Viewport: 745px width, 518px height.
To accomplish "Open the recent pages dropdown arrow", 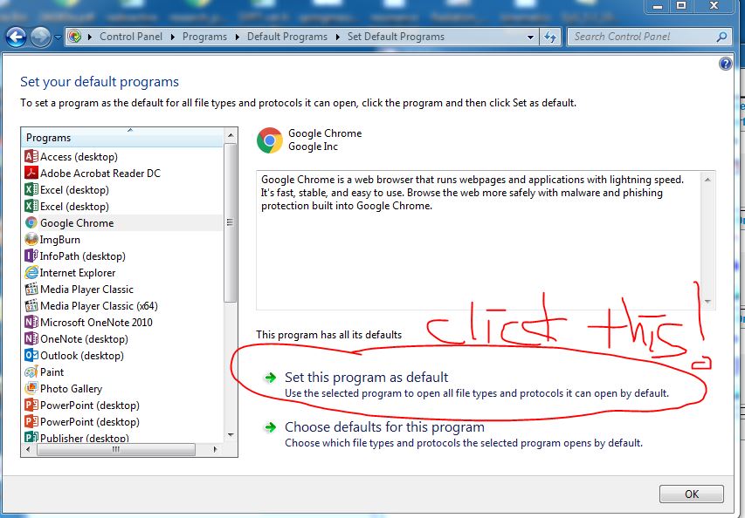I will (58, 37).
